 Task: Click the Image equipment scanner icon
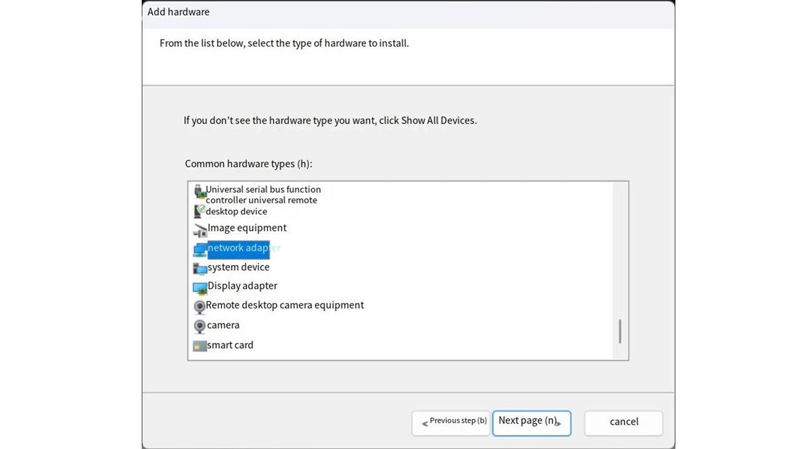[200, 230]
